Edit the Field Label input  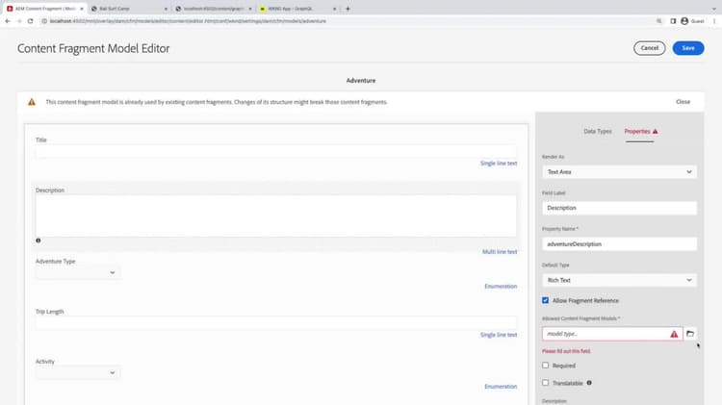coord(619,208)
